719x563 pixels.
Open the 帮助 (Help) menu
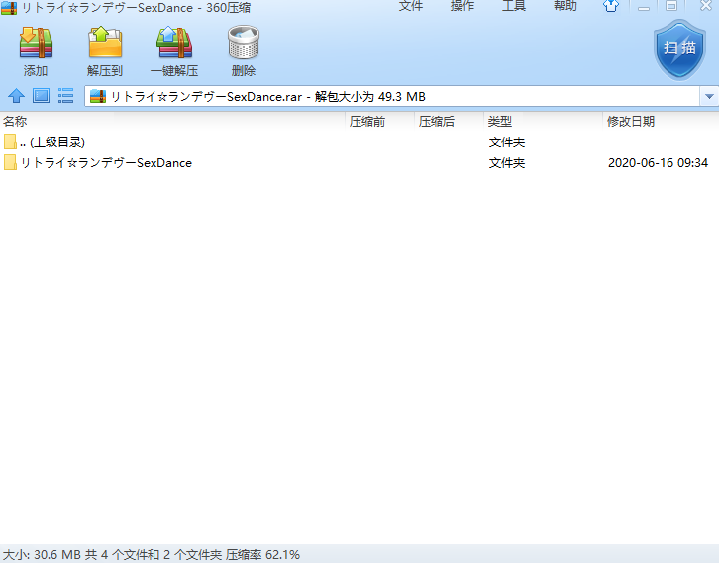pos(565,7)
